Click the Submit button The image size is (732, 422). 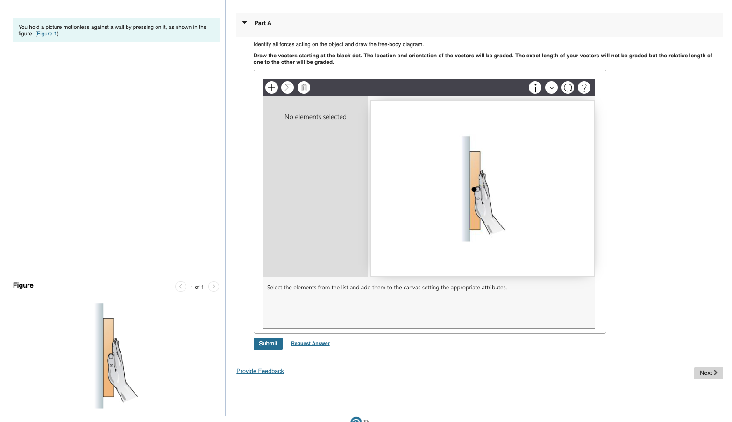click(x=268, y=344)
